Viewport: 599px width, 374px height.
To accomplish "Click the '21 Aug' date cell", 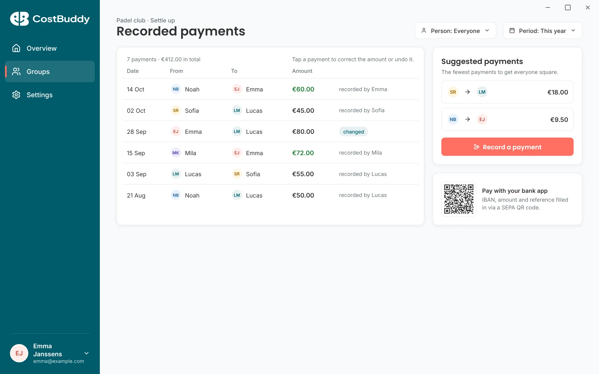I will (136, 195).
